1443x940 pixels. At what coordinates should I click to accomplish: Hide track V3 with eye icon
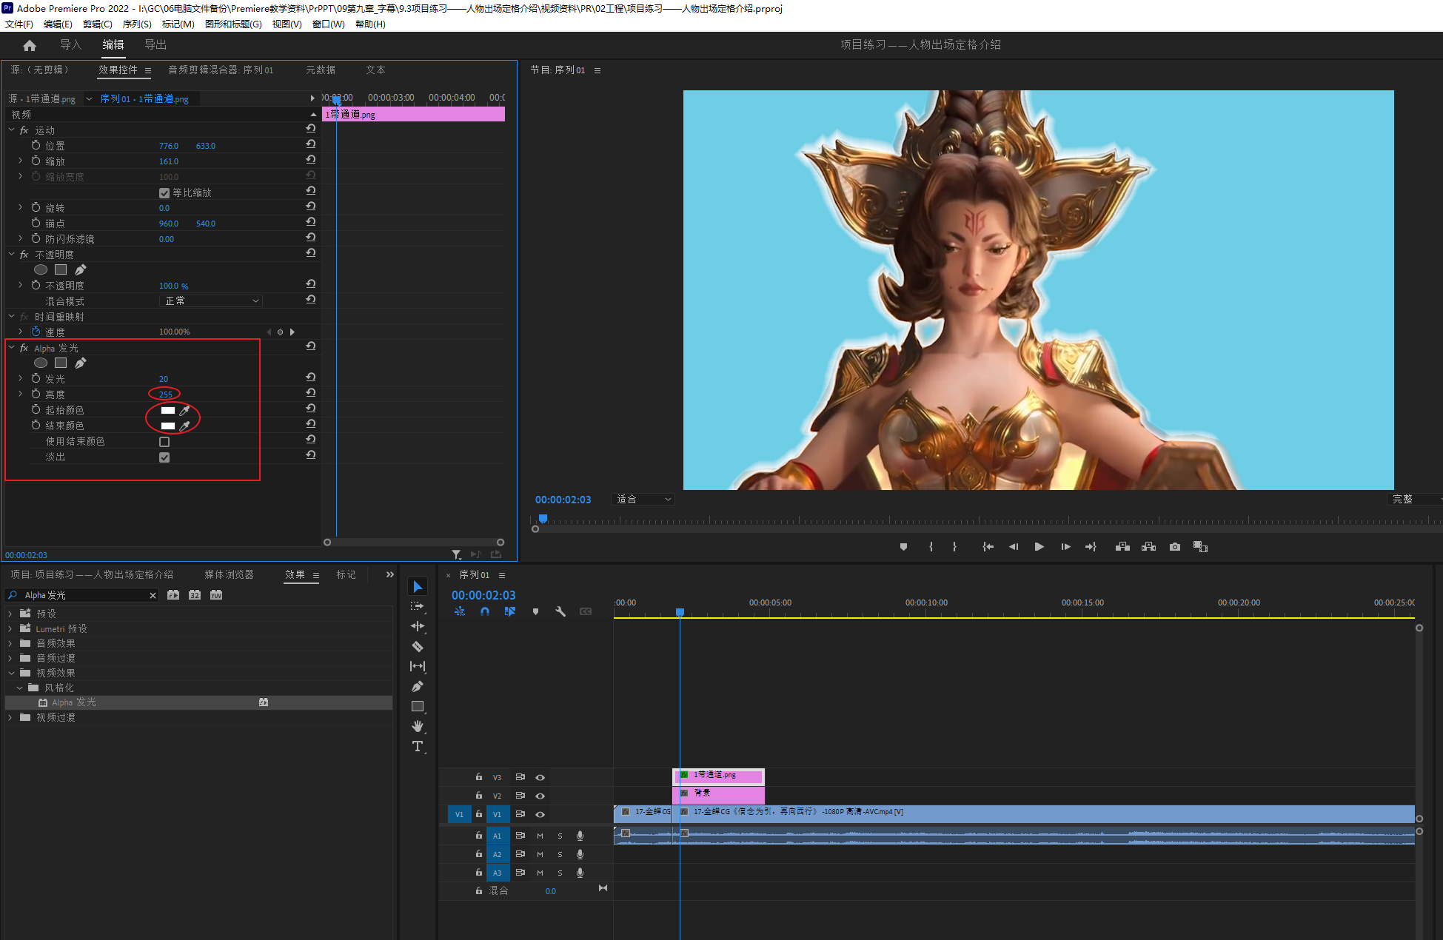pyautogui.click(x=540, y=777)
